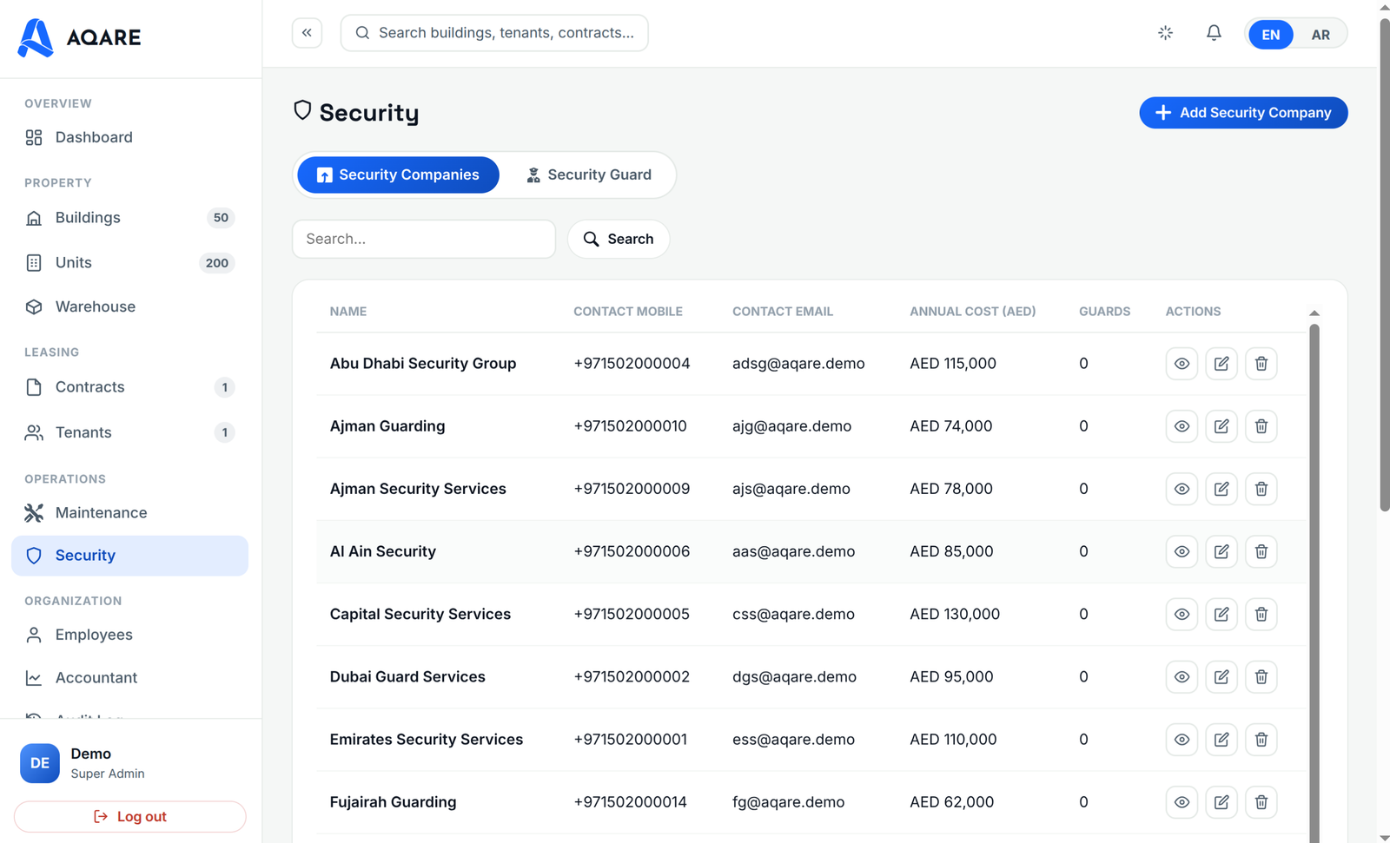The height and width of the screenshot is (843, 1390).
Task: Log out of the account
Action: [129, 817]
